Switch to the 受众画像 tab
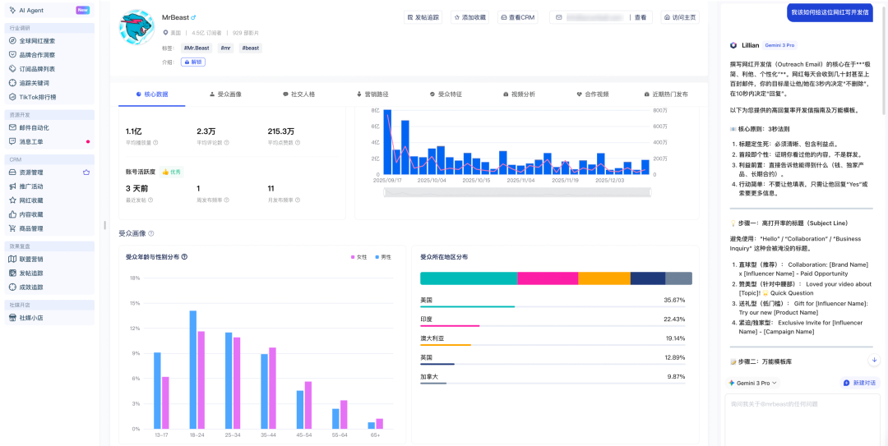 click(x=225, y=94)
